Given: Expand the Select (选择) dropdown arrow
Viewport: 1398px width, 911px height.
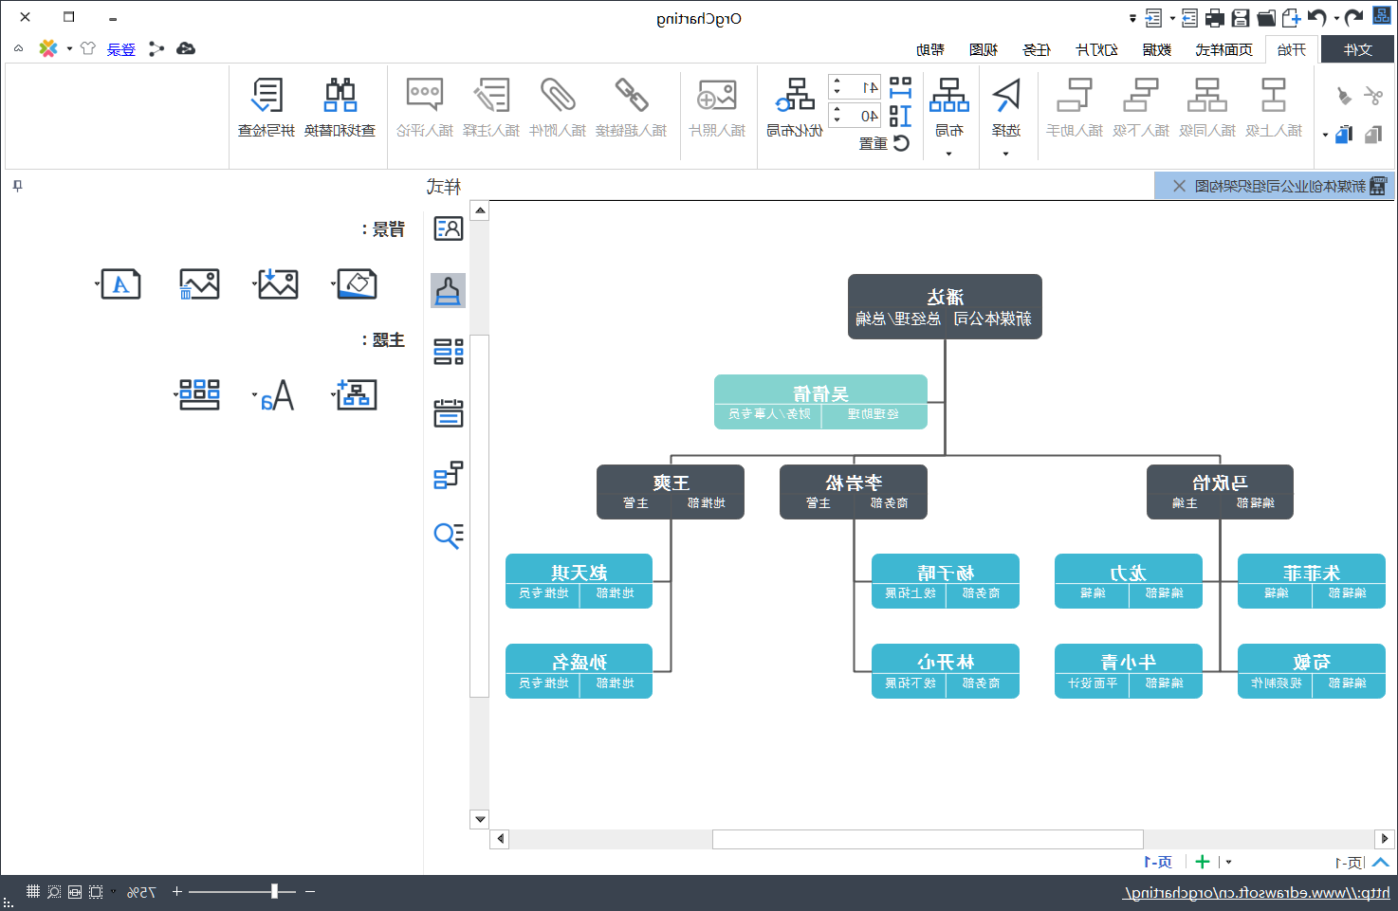Looking at the screenshot, I should (x=1006, y=154).
